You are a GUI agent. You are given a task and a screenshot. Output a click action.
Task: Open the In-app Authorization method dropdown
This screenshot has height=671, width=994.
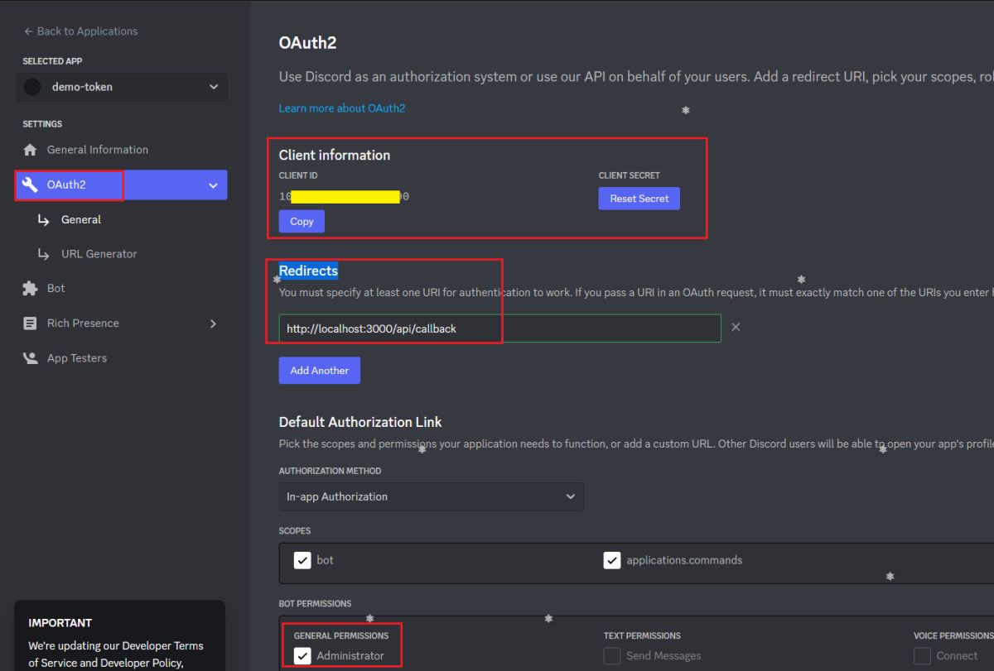click(432, 496)
